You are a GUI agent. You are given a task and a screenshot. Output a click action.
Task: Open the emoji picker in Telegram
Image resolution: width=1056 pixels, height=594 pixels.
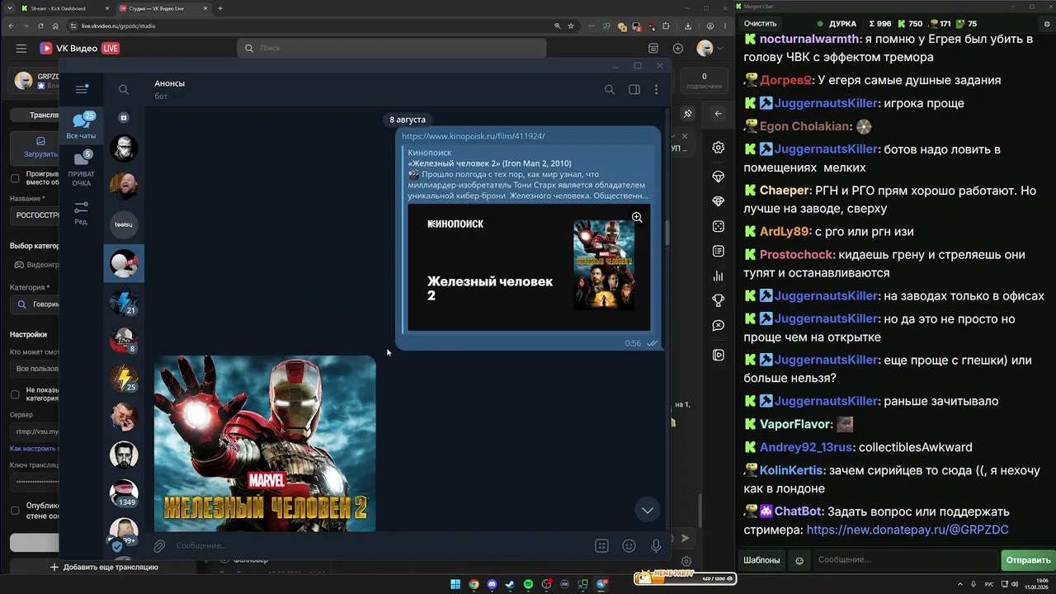629,545
